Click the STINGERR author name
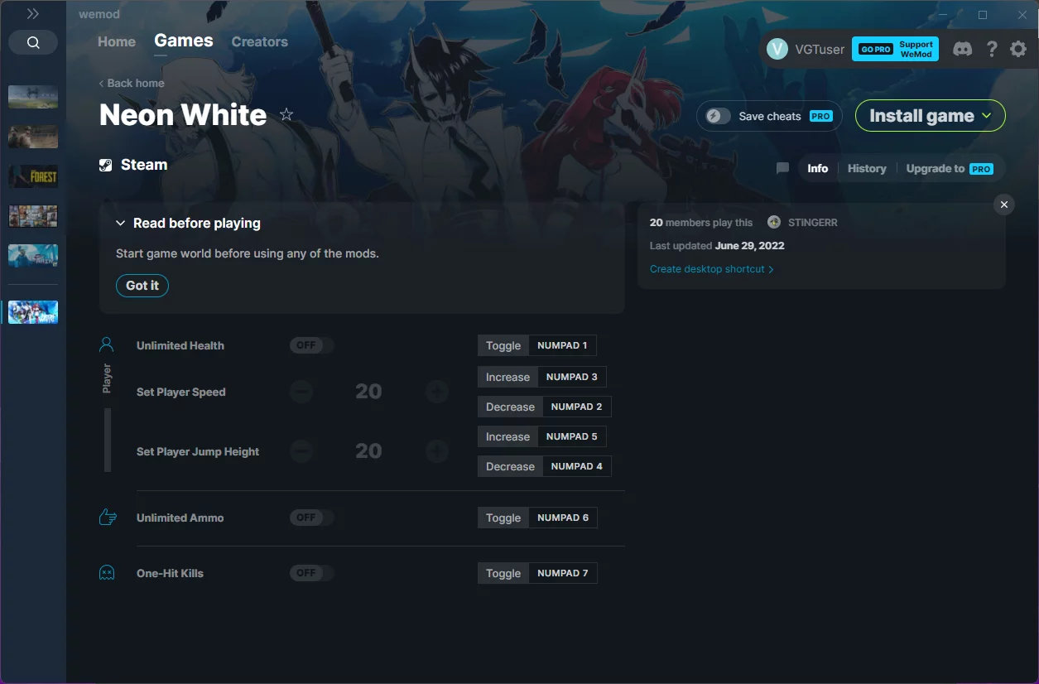This screenshot has width=1039, height=684. pyautogui.click(x=813, y=223)
